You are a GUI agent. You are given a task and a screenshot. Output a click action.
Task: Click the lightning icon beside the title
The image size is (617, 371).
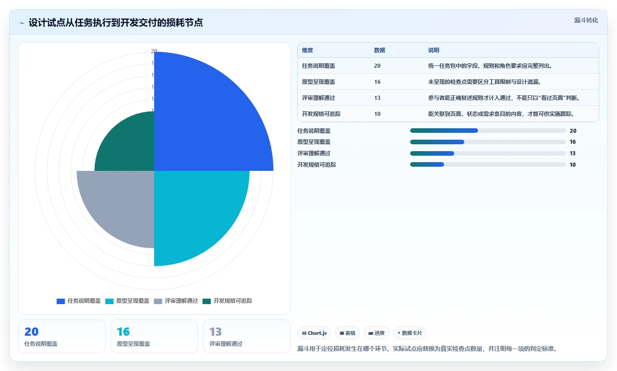point(22,23)
